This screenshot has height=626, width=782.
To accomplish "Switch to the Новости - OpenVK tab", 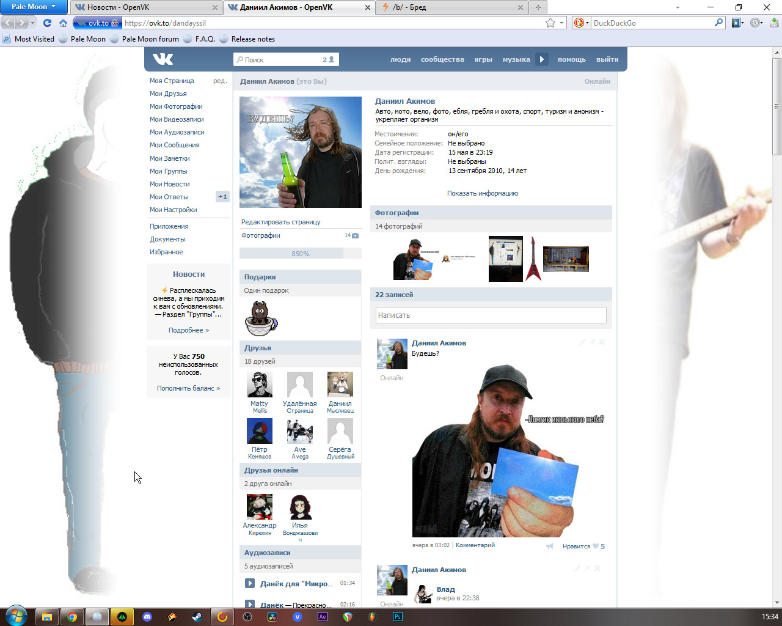I will pyautogui.click(x=146, y=7).
